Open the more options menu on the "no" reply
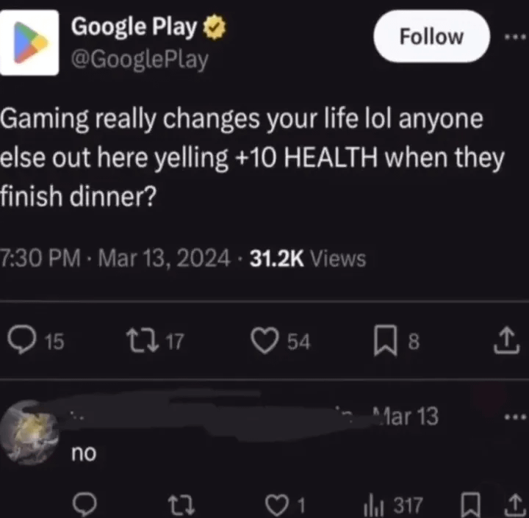The height and width of the screenshot is (518, 529). coord(515,417)
